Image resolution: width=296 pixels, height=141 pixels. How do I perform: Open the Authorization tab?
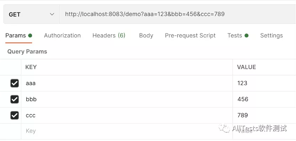(62, 36)
